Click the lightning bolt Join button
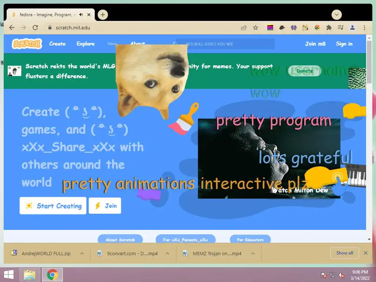376x282 pixels. click(105, 206)
